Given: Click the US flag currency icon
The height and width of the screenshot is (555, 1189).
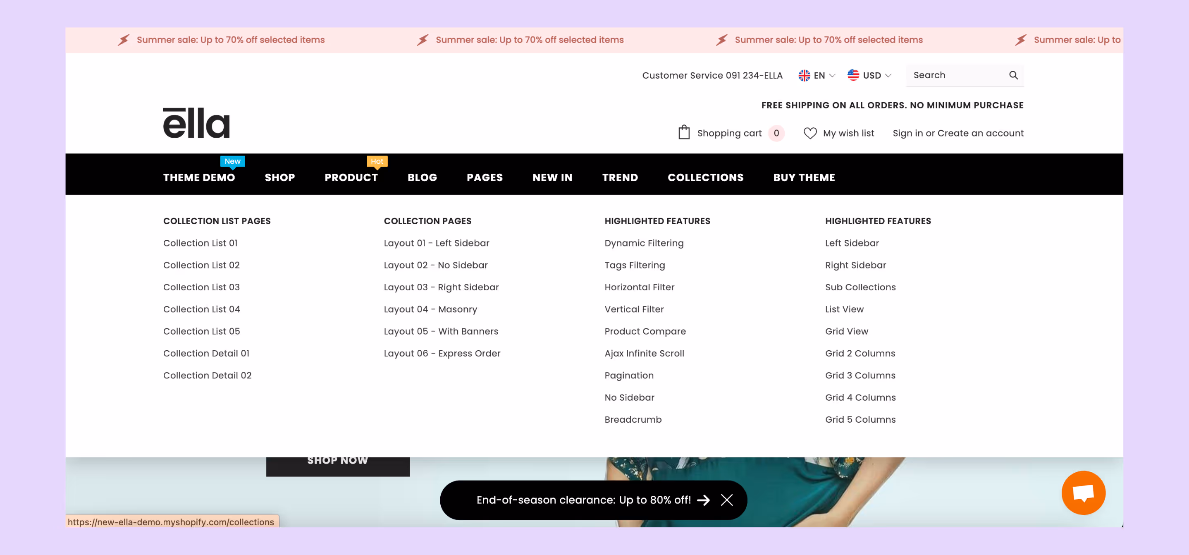Looking at the screenshot, I should pyautogui.click(x=853, y=75).
